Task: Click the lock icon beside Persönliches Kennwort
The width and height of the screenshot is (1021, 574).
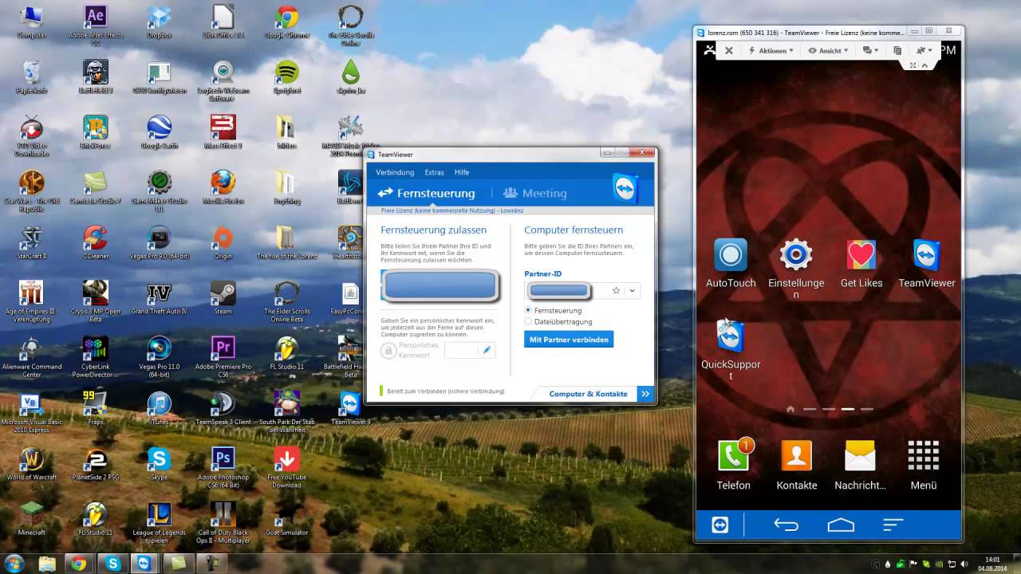Action: 388,350
